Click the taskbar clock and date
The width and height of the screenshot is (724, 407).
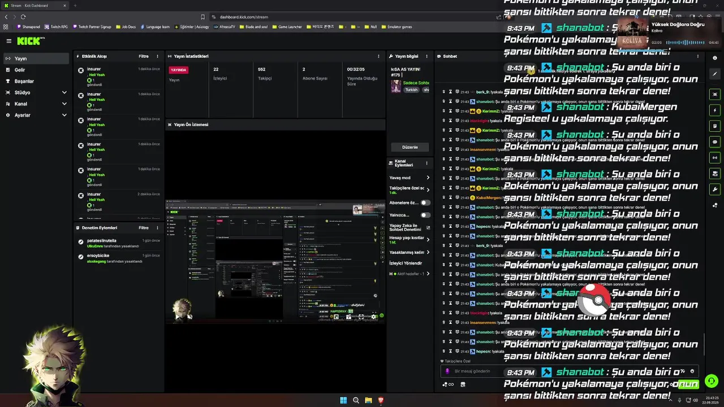[x=712, y=400]
